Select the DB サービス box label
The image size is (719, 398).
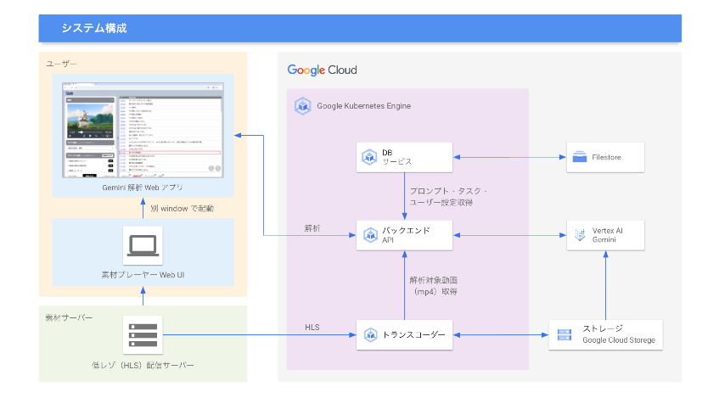point(397,157)
